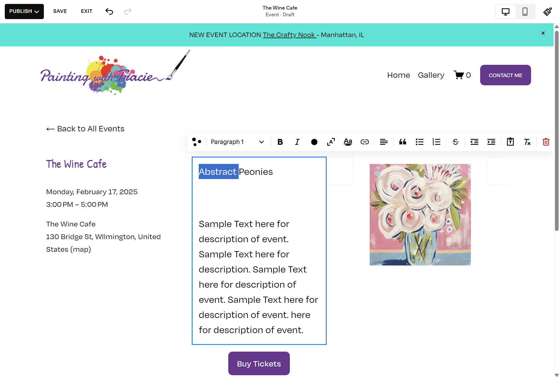The height and width of the screenshot is (378, 560).
Task: Switch to mobile preview view
Action: coord(525,12)
